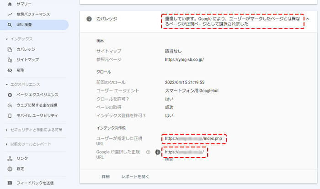Image resolution: width=320 pixels, height=189 pixels.
Task: Open 設定 in sidebar
Action: [20, 169]
